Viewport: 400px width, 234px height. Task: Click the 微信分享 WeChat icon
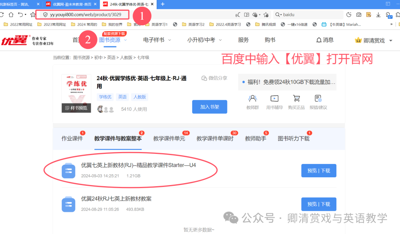(x=204, y=78)
